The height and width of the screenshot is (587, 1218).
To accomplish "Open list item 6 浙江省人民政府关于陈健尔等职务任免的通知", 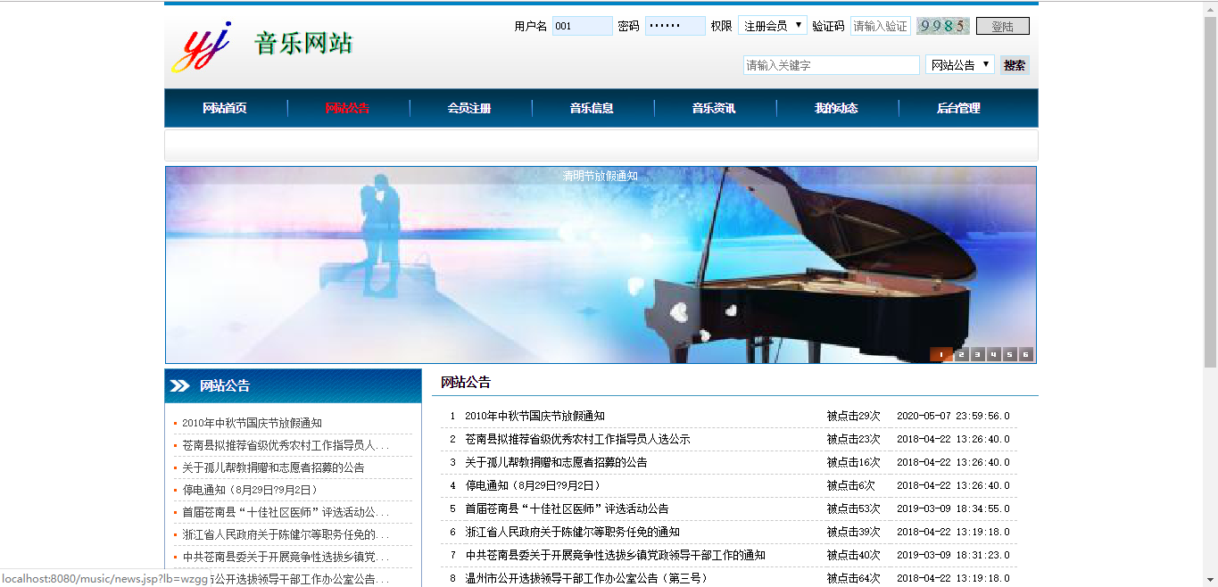I will (x=572, y=532).
